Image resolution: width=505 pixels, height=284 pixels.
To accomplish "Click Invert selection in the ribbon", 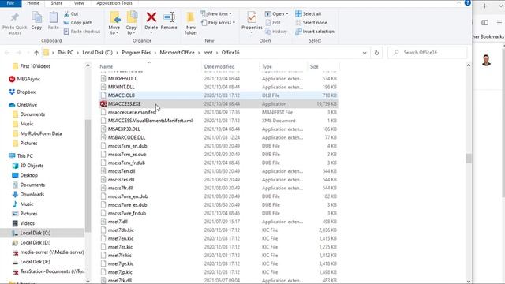I will click(x=315, y=32).
